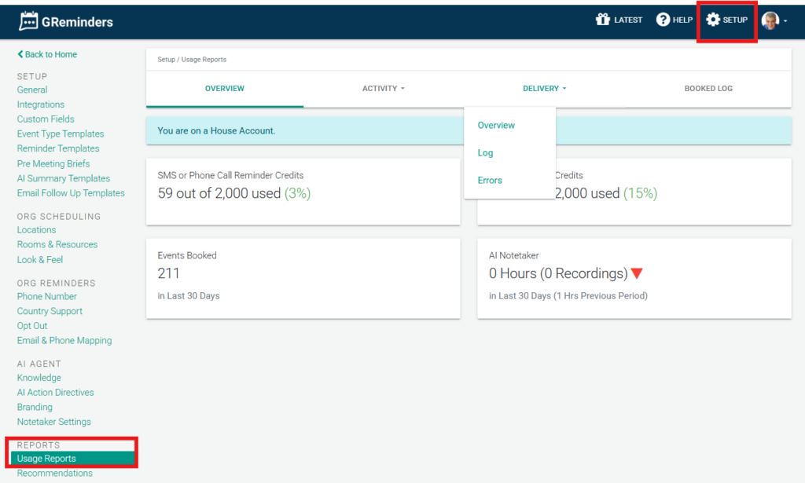
Task: Open the Setup gear icon
Action: click(713, 20)
